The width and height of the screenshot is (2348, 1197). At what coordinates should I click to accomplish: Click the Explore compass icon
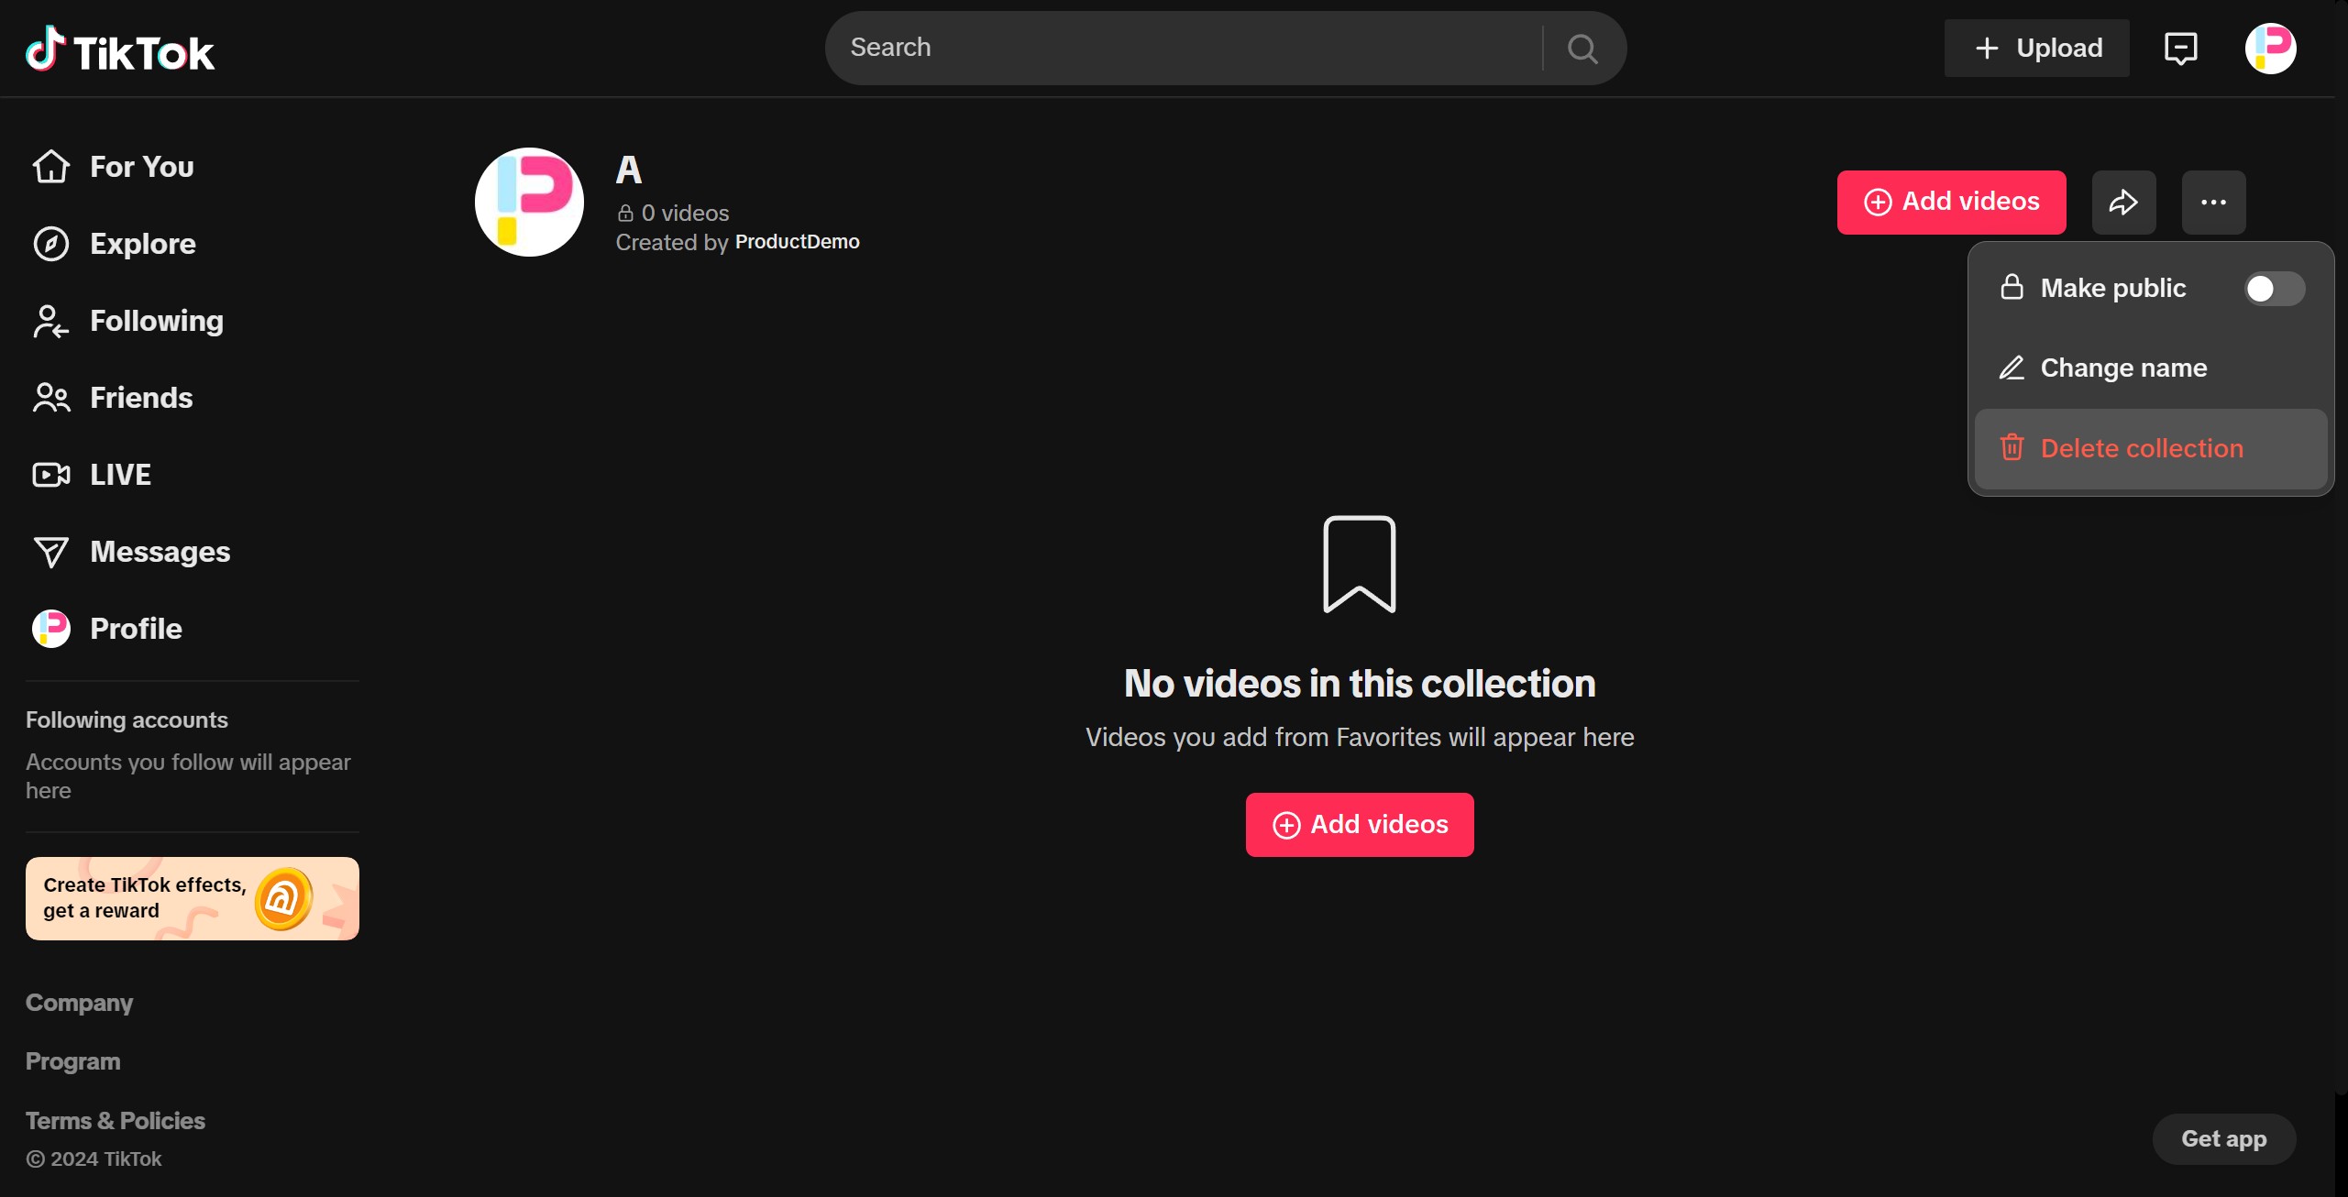51,244
